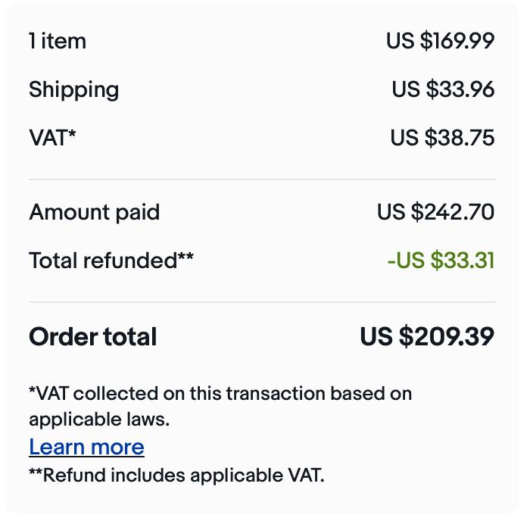Select the bold Order total label

pos(92,337)
